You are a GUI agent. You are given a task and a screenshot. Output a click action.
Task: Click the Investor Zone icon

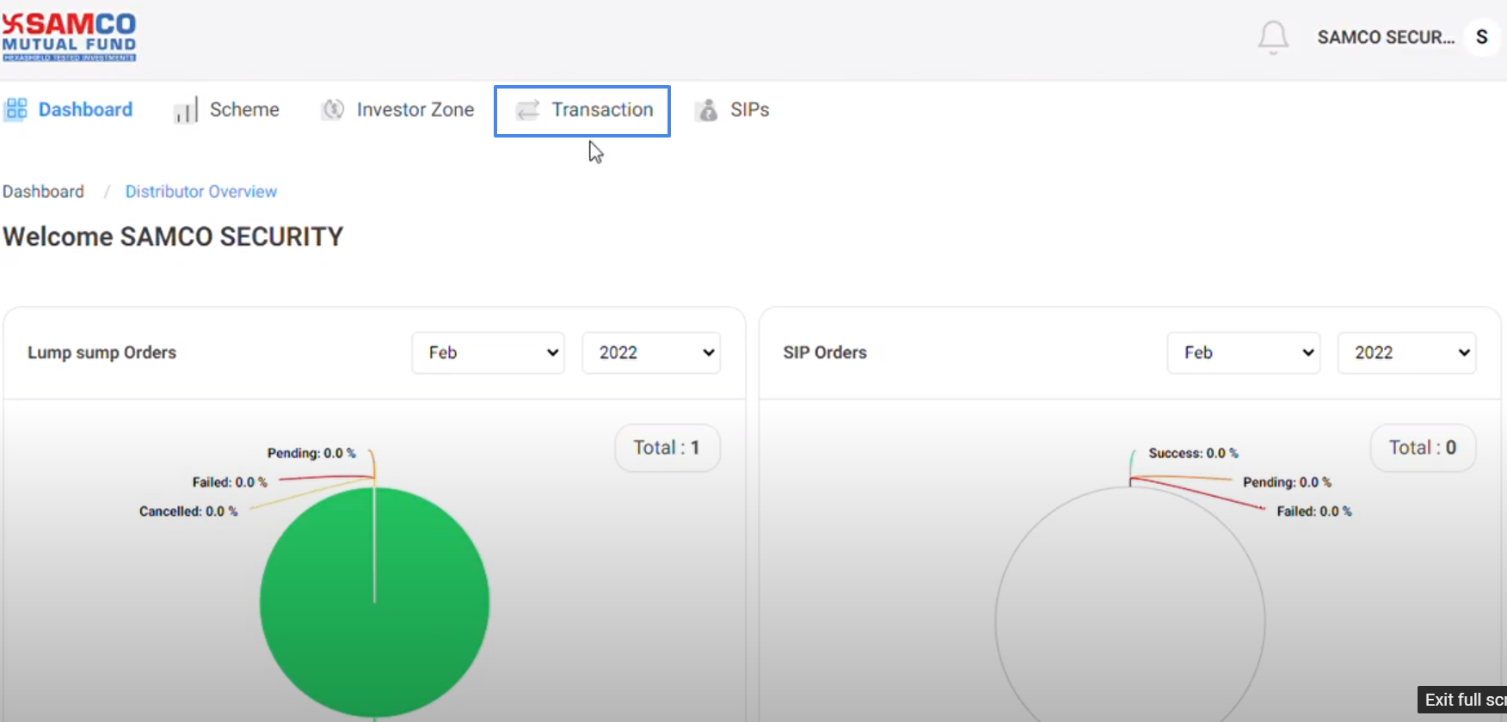pos(333,109)
